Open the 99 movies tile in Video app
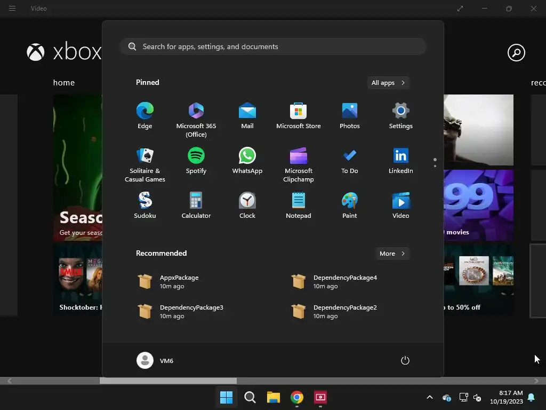 pos(478,205)
